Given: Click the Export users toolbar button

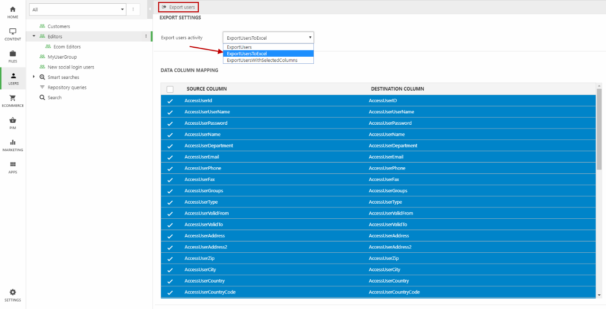Looking at the screenshot, I should pos(178,7).
